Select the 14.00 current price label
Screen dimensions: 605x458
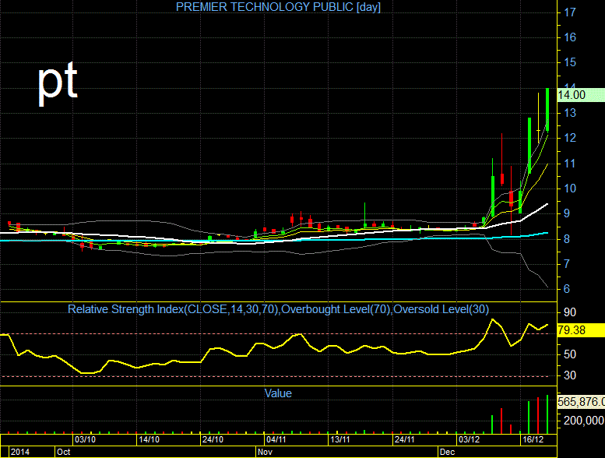(x=581, y=95)
